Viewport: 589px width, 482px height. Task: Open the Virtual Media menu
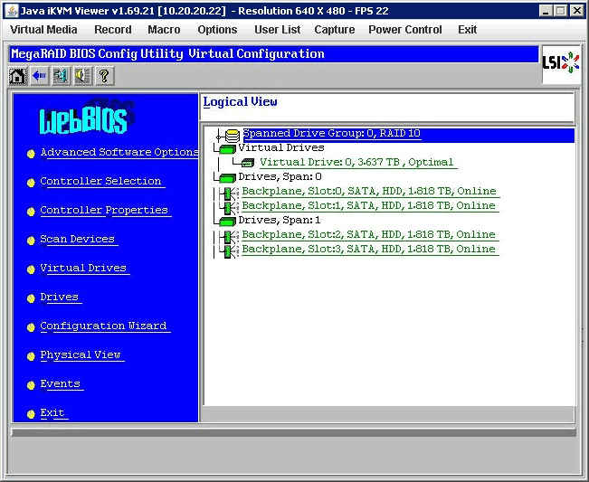tap(43, 30)
